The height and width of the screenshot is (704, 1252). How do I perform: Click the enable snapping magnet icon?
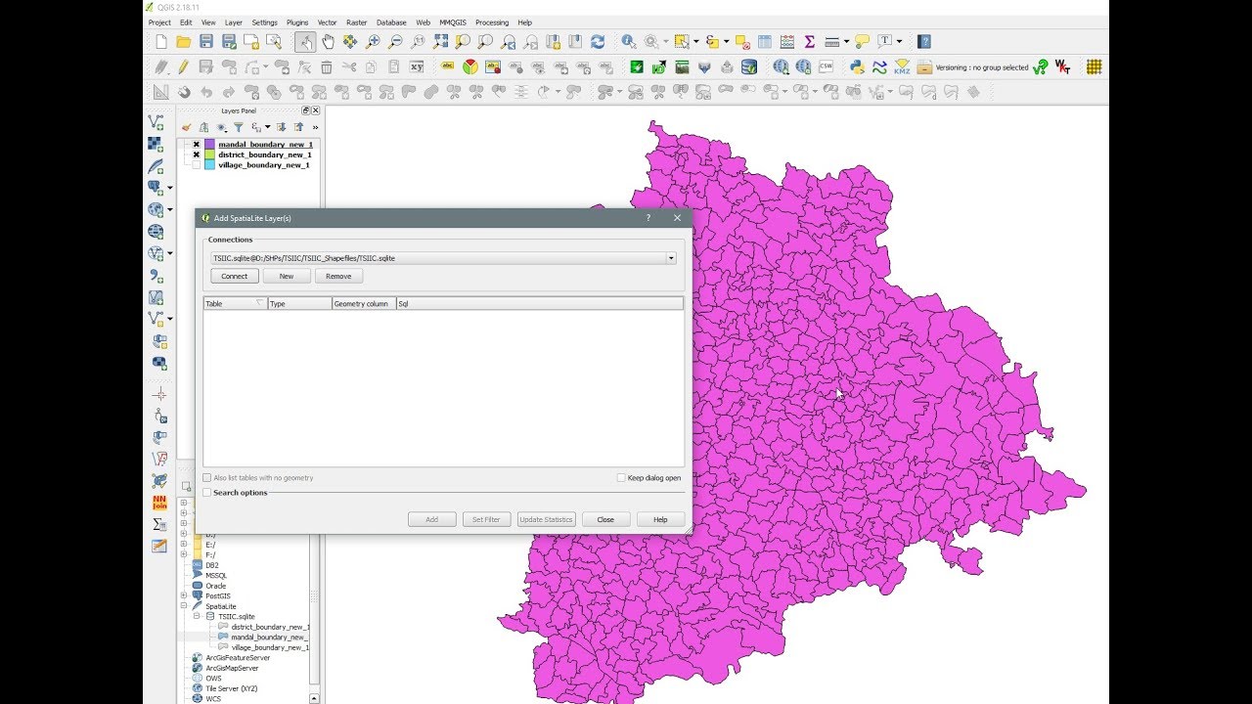[x=184, y=93]
